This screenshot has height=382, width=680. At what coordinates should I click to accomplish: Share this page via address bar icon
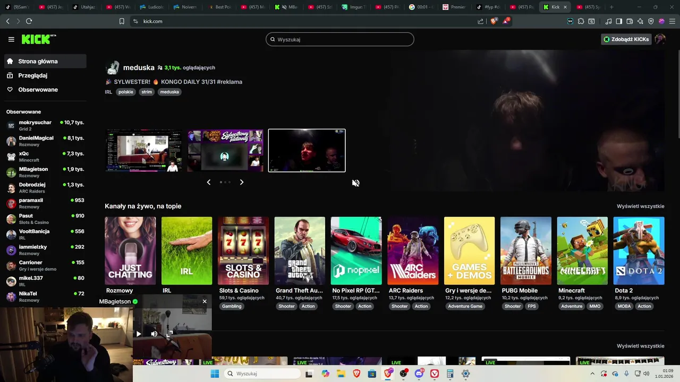pos(480,21)
